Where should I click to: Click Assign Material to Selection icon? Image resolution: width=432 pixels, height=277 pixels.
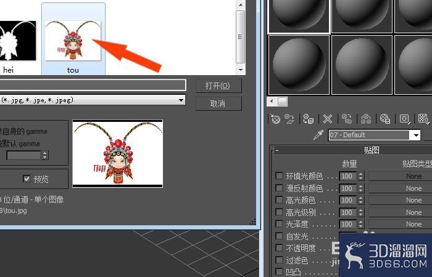(x=309, y=119)
